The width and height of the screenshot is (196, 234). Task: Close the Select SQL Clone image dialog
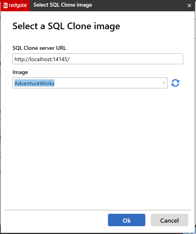pos(189,5)
